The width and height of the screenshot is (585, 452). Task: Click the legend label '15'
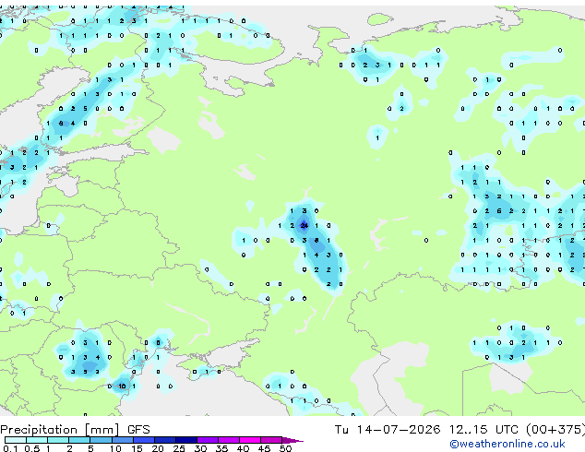click(137, 448)
